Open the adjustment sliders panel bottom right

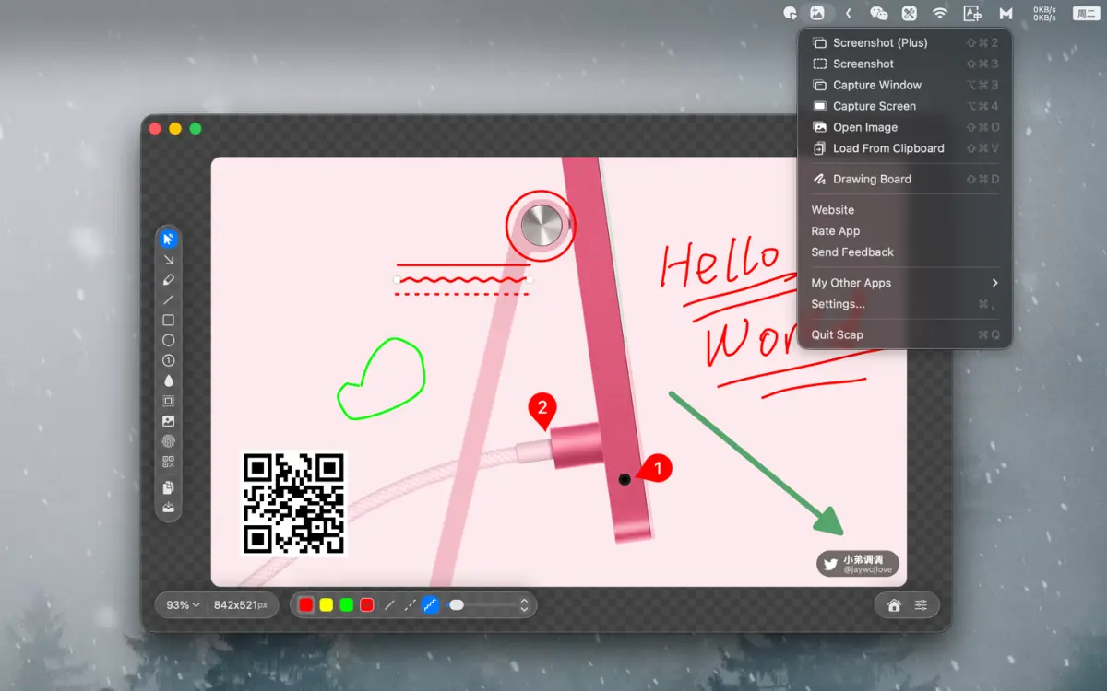coord(921,605)
